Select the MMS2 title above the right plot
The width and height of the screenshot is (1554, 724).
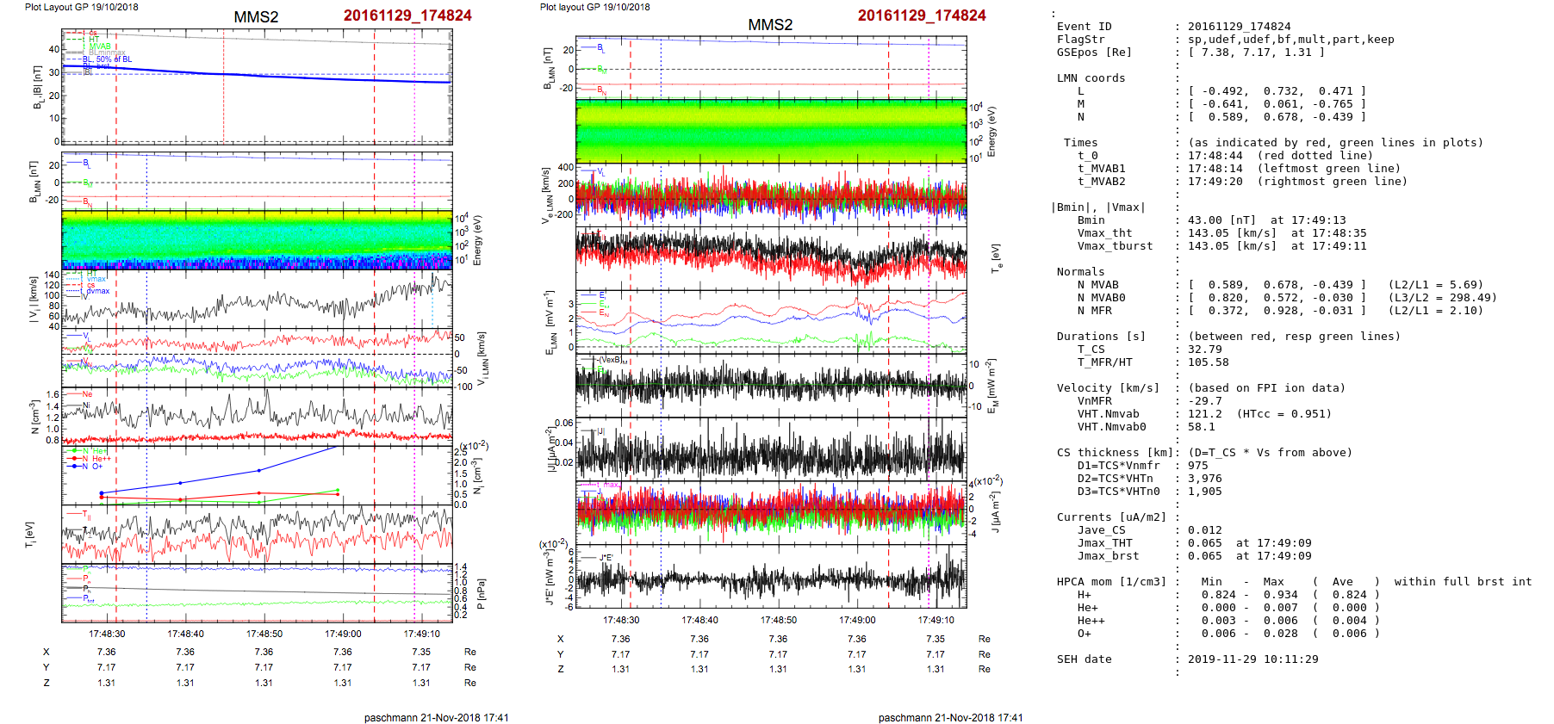point(770,25)
